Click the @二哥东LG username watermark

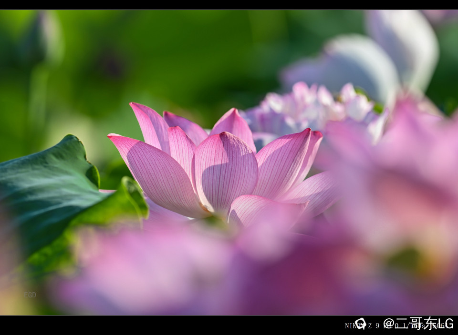pyautogui.click(x=418, y=324)
